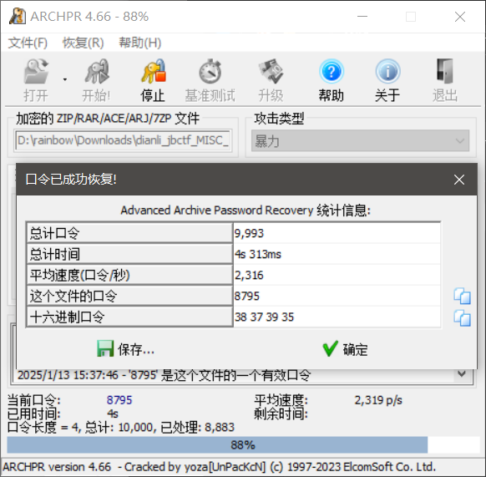Click the Upgrade (升级) toolbar icon
486x477 pixels.
271,72
